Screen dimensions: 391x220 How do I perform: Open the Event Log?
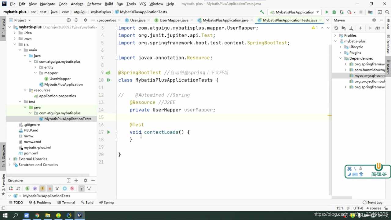[372, 203]
